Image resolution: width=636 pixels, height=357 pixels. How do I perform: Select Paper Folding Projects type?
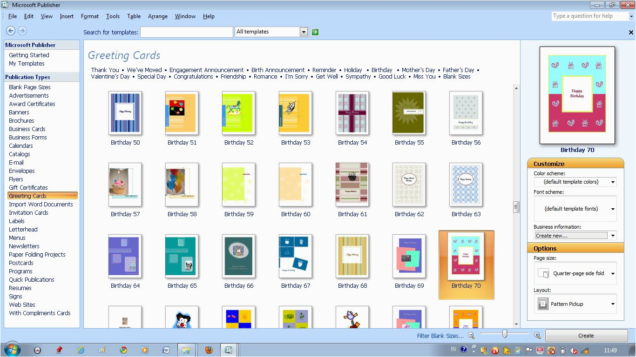pos(37,255)
